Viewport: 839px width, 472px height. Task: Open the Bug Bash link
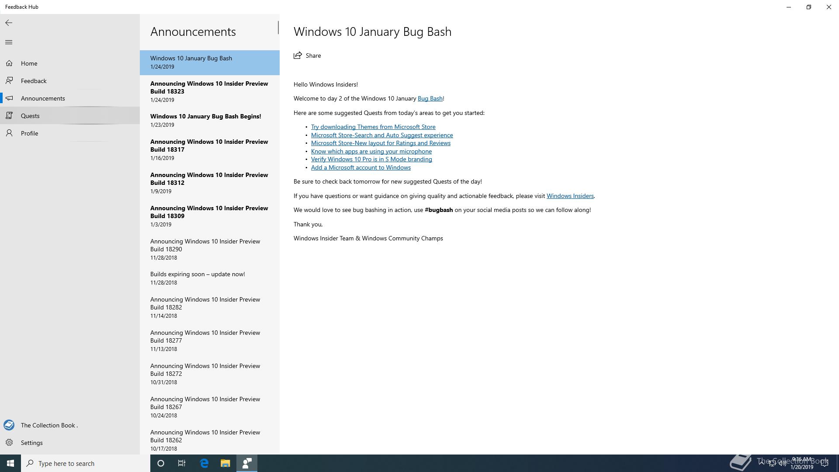(x=430, y=98)
